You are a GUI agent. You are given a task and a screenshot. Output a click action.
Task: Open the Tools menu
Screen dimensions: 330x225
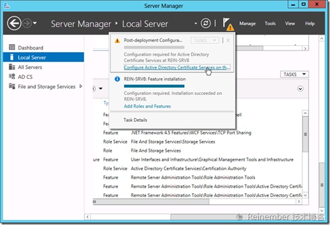pos(270,24)
